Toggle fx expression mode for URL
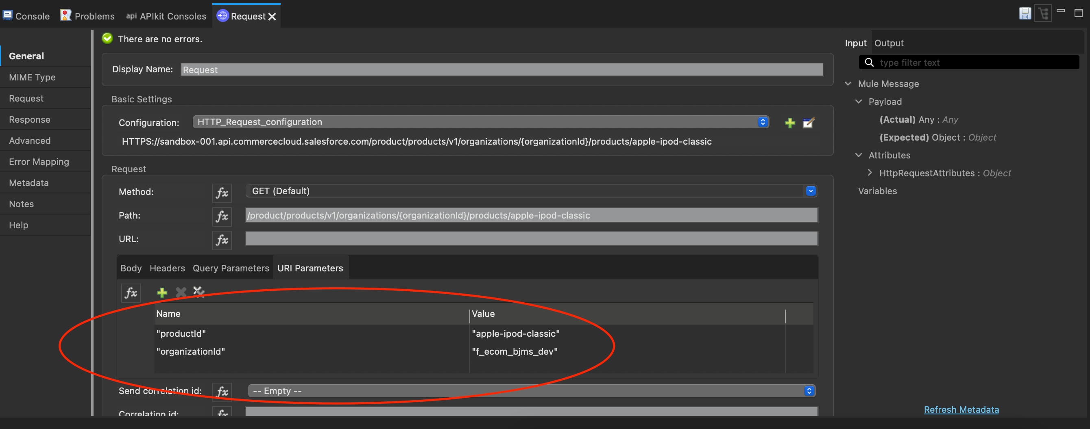This screenshot has height=429, width=1090. pyautogui.click(x=222, y=240)
